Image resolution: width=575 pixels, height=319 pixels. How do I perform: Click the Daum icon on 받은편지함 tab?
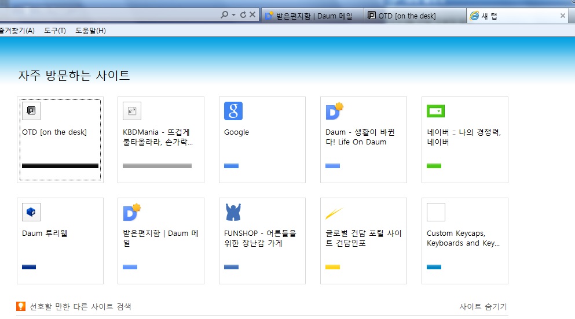(x=269, y=16)
